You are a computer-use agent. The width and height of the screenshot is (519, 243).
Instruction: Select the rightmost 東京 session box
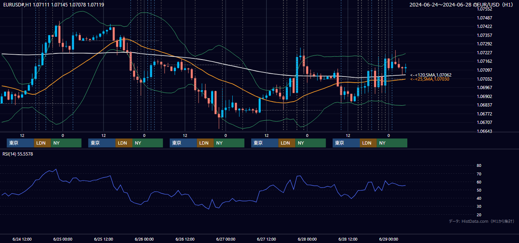click(x=346, y=143)
